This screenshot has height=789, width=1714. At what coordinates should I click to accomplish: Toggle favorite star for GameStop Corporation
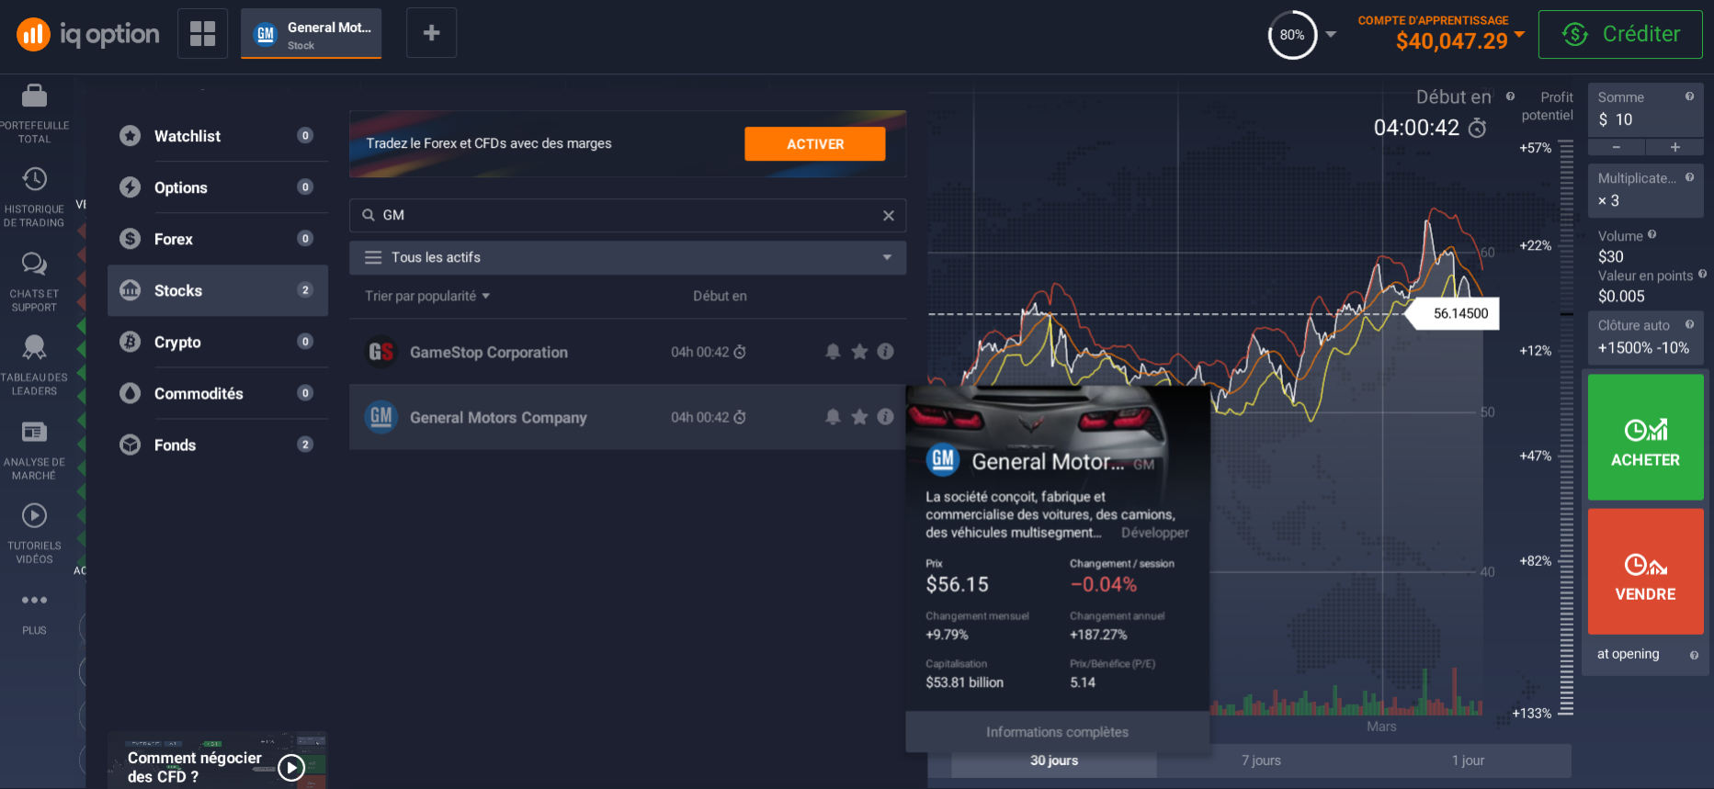[x=859, y=352]
